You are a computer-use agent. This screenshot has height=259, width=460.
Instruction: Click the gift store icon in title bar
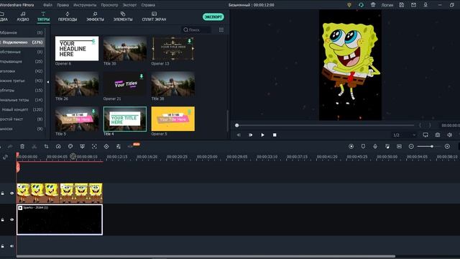[x=373, y=5]
